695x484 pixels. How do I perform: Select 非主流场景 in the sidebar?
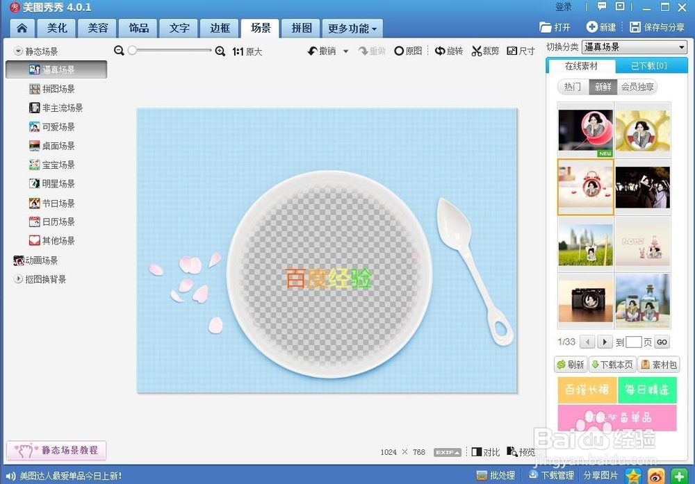click(56, 108)
